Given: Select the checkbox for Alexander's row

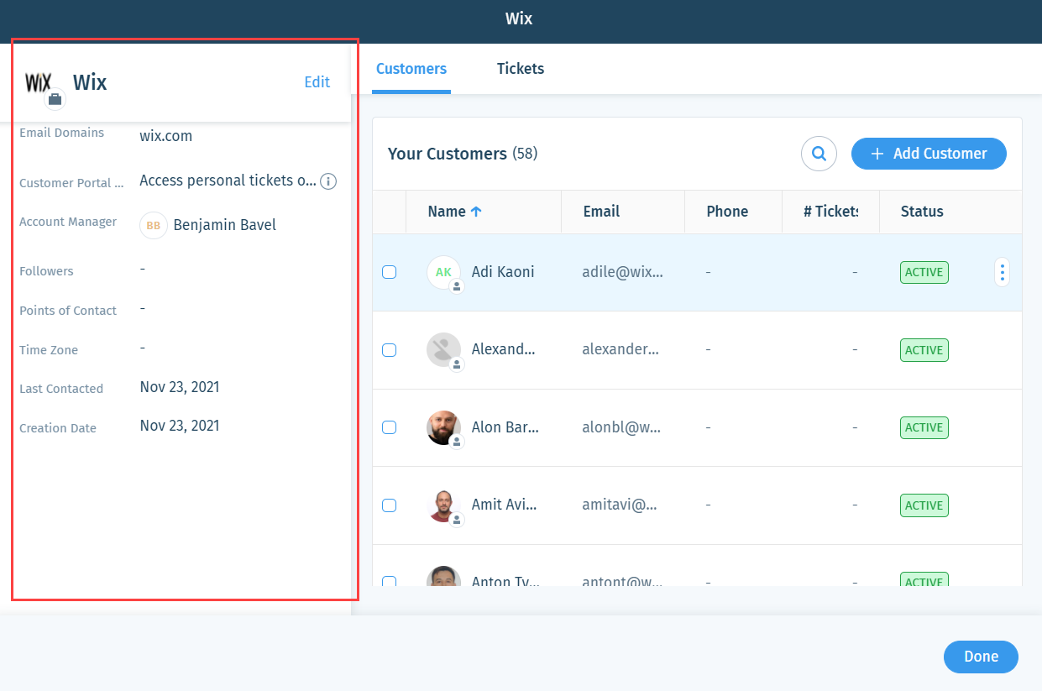Looking at the screenshot, I should point(389,350).
